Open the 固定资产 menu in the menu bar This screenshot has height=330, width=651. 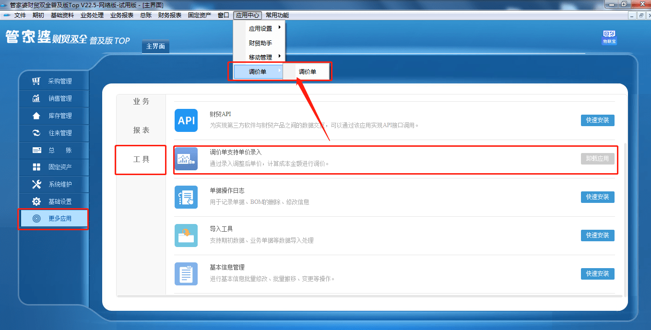200,15
